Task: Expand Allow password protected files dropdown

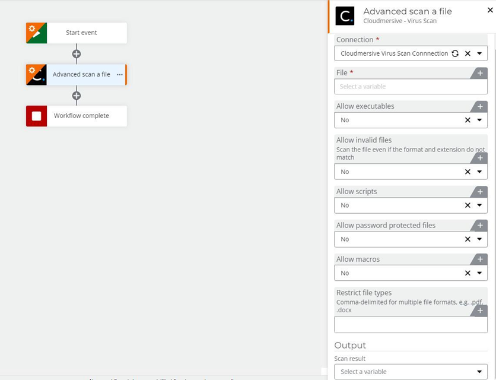Action: [x=479, y=239]
